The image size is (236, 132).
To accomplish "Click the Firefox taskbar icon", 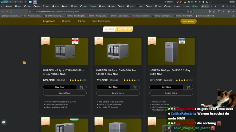I will [35, 2].
